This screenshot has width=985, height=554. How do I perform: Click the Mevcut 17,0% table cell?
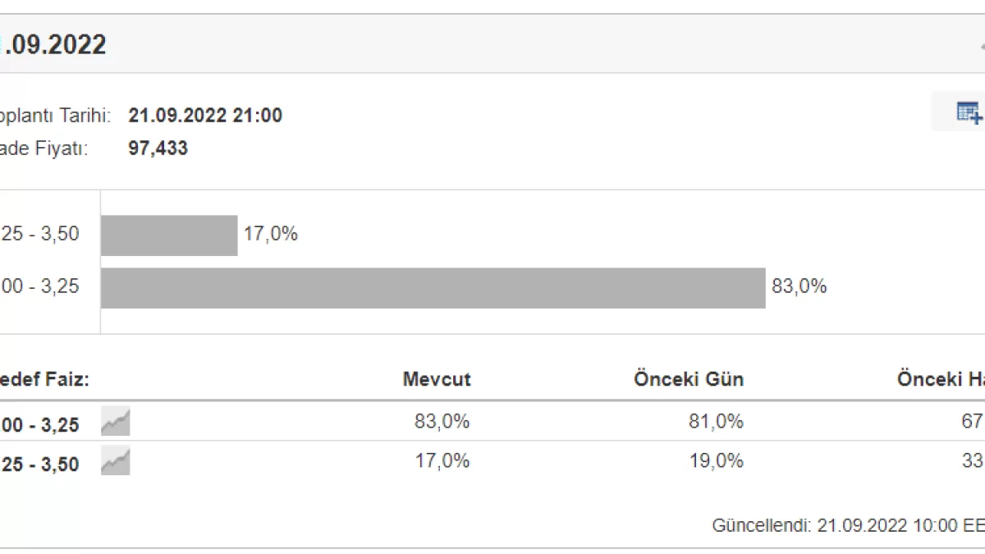(442, 461)
